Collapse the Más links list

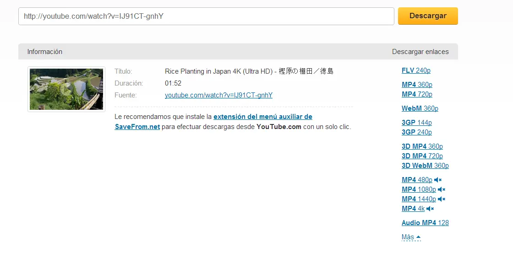click(x=411, y=237)
